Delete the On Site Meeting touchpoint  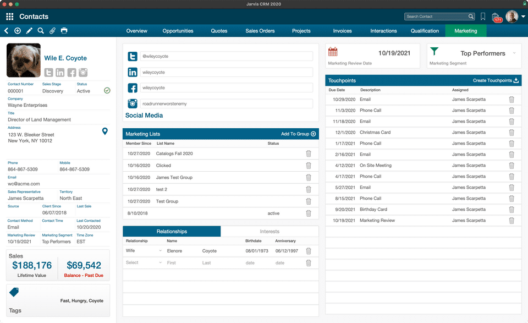point(512,166)
